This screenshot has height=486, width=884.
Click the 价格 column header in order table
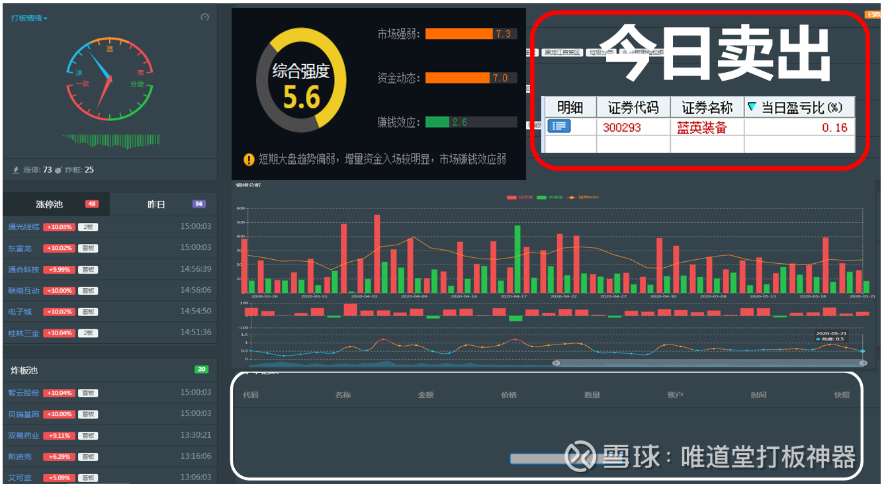click(x=509, y=395)
